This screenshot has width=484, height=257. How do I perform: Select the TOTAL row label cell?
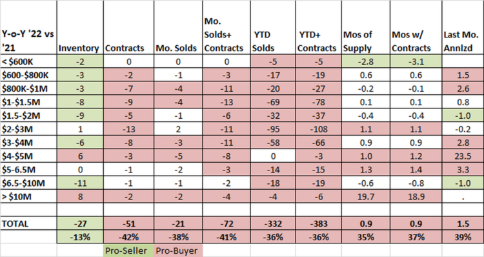28,223
